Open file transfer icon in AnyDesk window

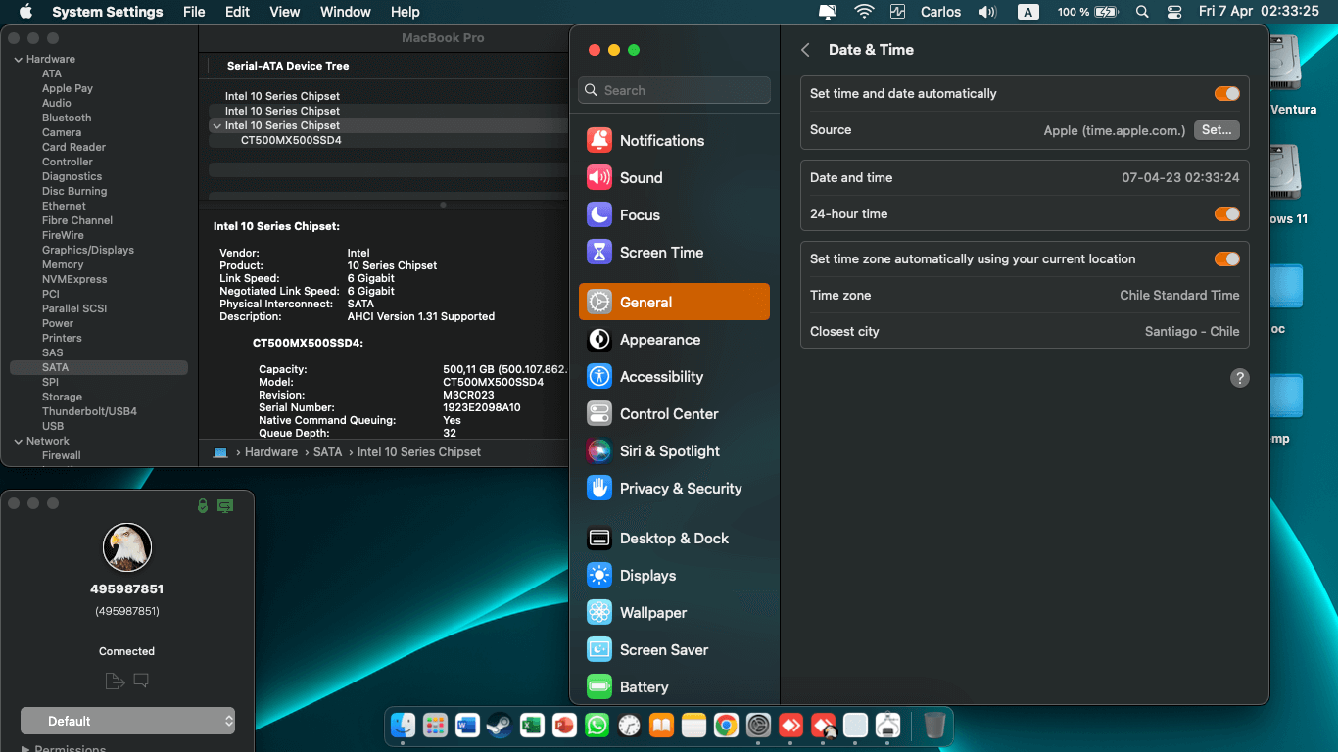(x=115, y=681)
